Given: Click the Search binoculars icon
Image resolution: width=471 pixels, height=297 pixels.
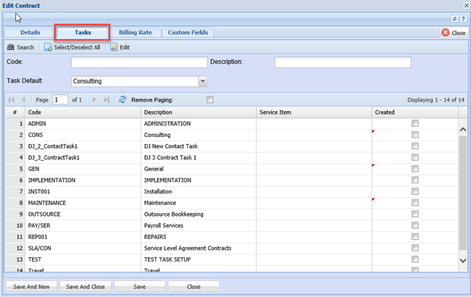Looking at the screenshot, I should click(11, 47).
